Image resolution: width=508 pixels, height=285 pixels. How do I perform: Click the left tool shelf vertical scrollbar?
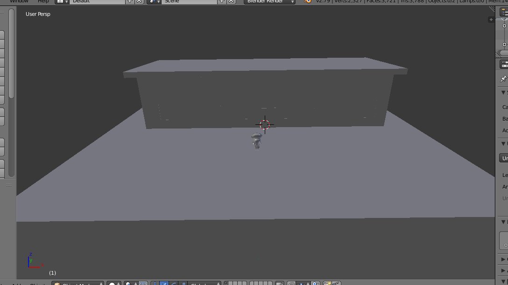click(x=11, y=53)
